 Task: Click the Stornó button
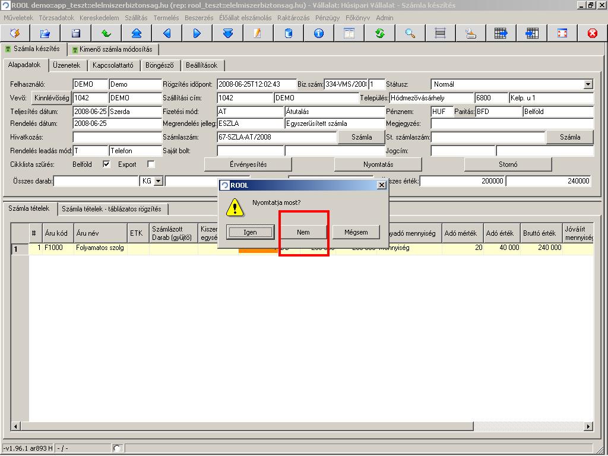(x=508, y=164)
